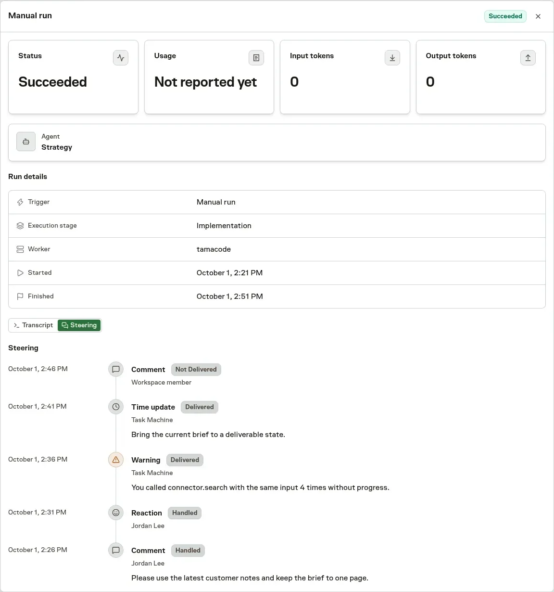Click the Execution stage layers icon
Screen dimensions: 554x592
pyautogui.click(x=20, y=226)
